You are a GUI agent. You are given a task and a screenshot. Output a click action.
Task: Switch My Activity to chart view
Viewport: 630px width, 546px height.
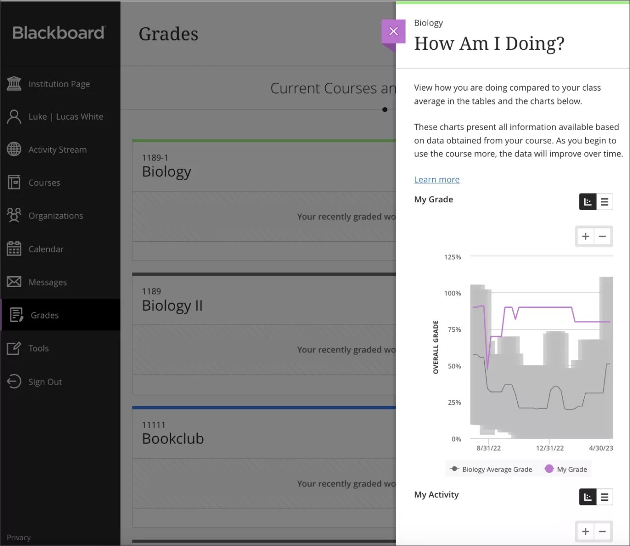(x=587, y=497)
